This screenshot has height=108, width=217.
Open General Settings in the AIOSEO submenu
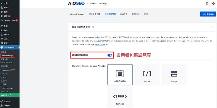7,56
